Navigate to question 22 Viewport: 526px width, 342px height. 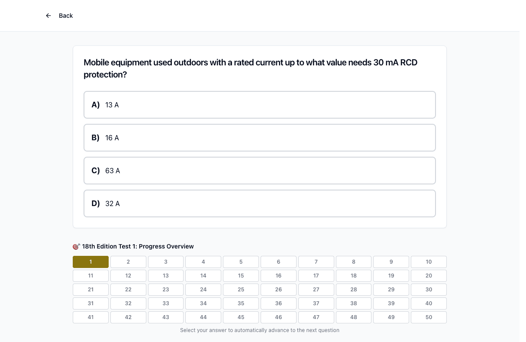(x=128, y=290)
